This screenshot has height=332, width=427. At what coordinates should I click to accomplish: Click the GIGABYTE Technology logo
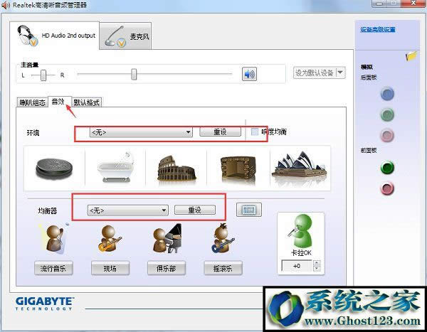pos(45,304)
